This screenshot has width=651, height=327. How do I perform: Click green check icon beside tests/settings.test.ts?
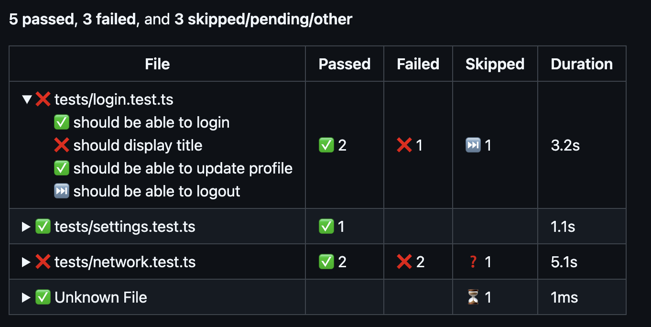tap(43, 227)
